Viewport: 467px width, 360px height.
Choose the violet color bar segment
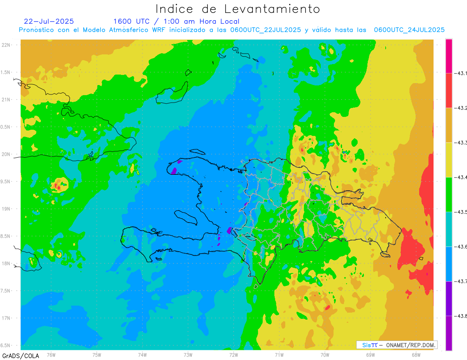(x=449, y=298)
